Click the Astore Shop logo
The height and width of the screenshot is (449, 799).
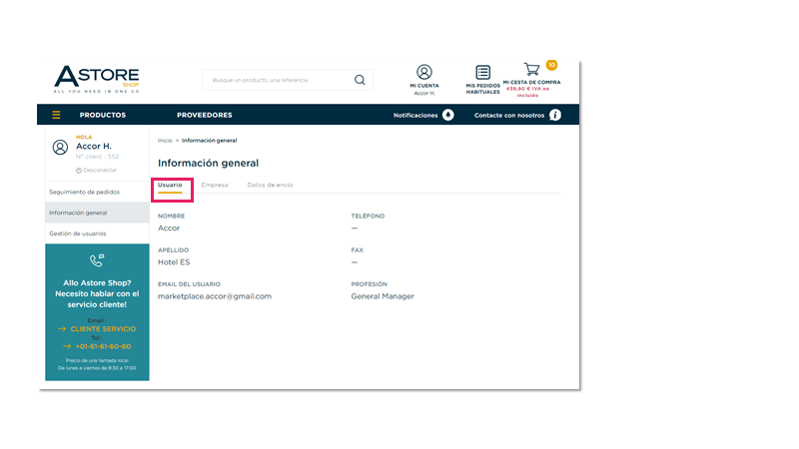pyautogui.click(x=97, y=79)
